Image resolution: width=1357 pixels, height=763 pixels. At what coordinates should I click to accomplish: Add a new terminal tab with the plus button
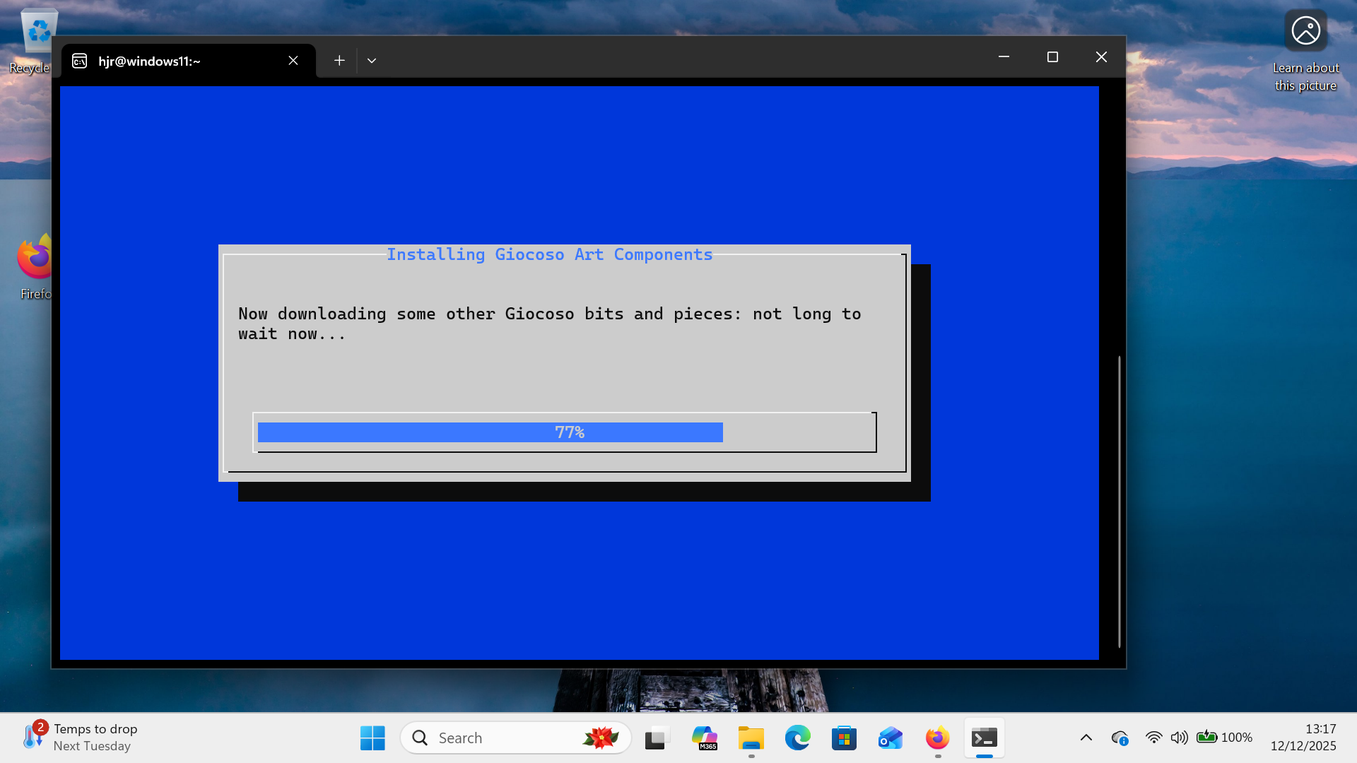tap(339, 60)
